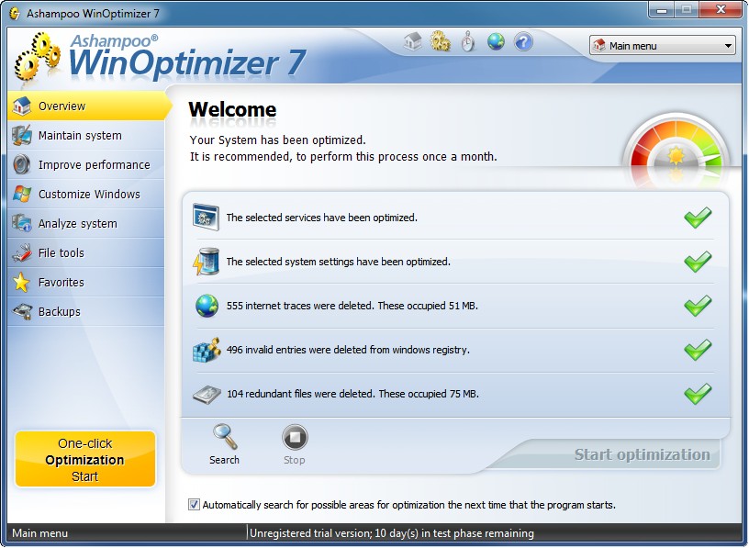Open settings via the golden gears icon
749x548 pixels.
point(441,41)
